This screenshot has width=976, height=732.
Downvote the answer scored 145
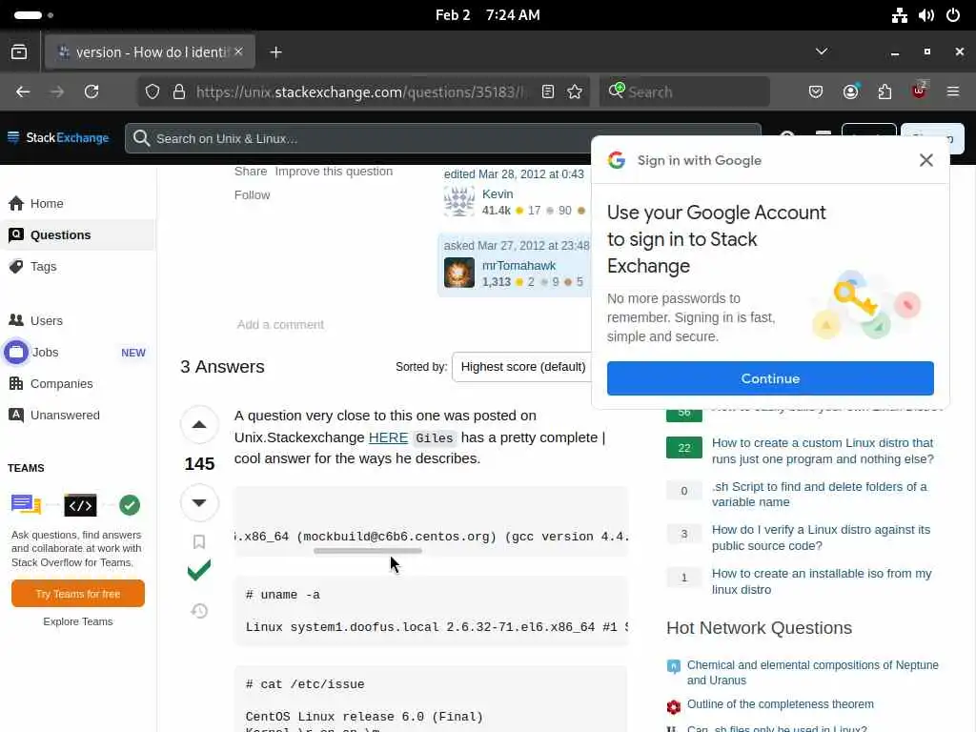click(199, 502)
